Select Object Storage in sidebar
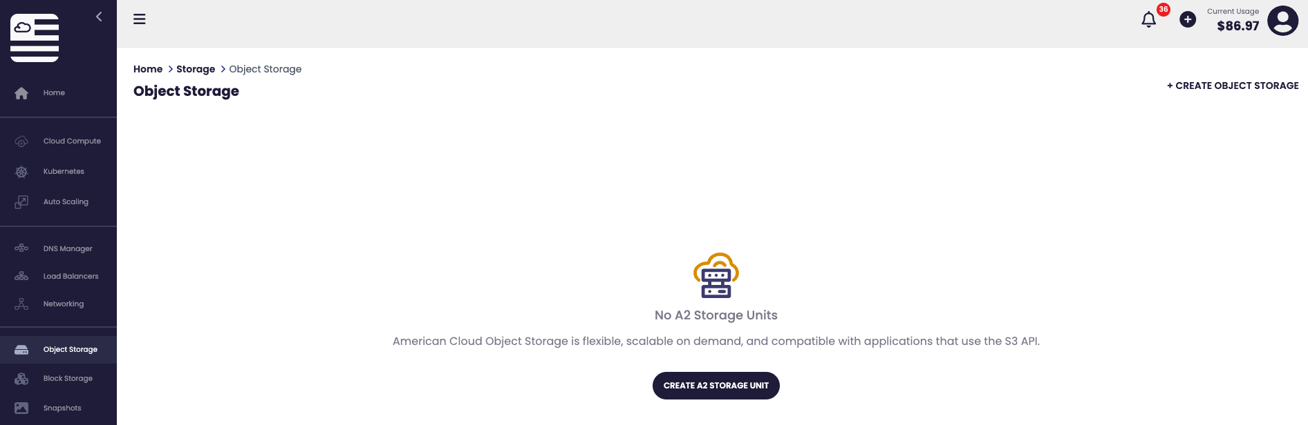The height and width of the screenshot is (425, 1308). pos(70,349)
